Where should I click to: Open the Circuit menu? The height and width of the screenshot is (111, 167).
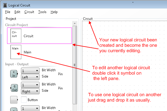(x=29, y=12)
